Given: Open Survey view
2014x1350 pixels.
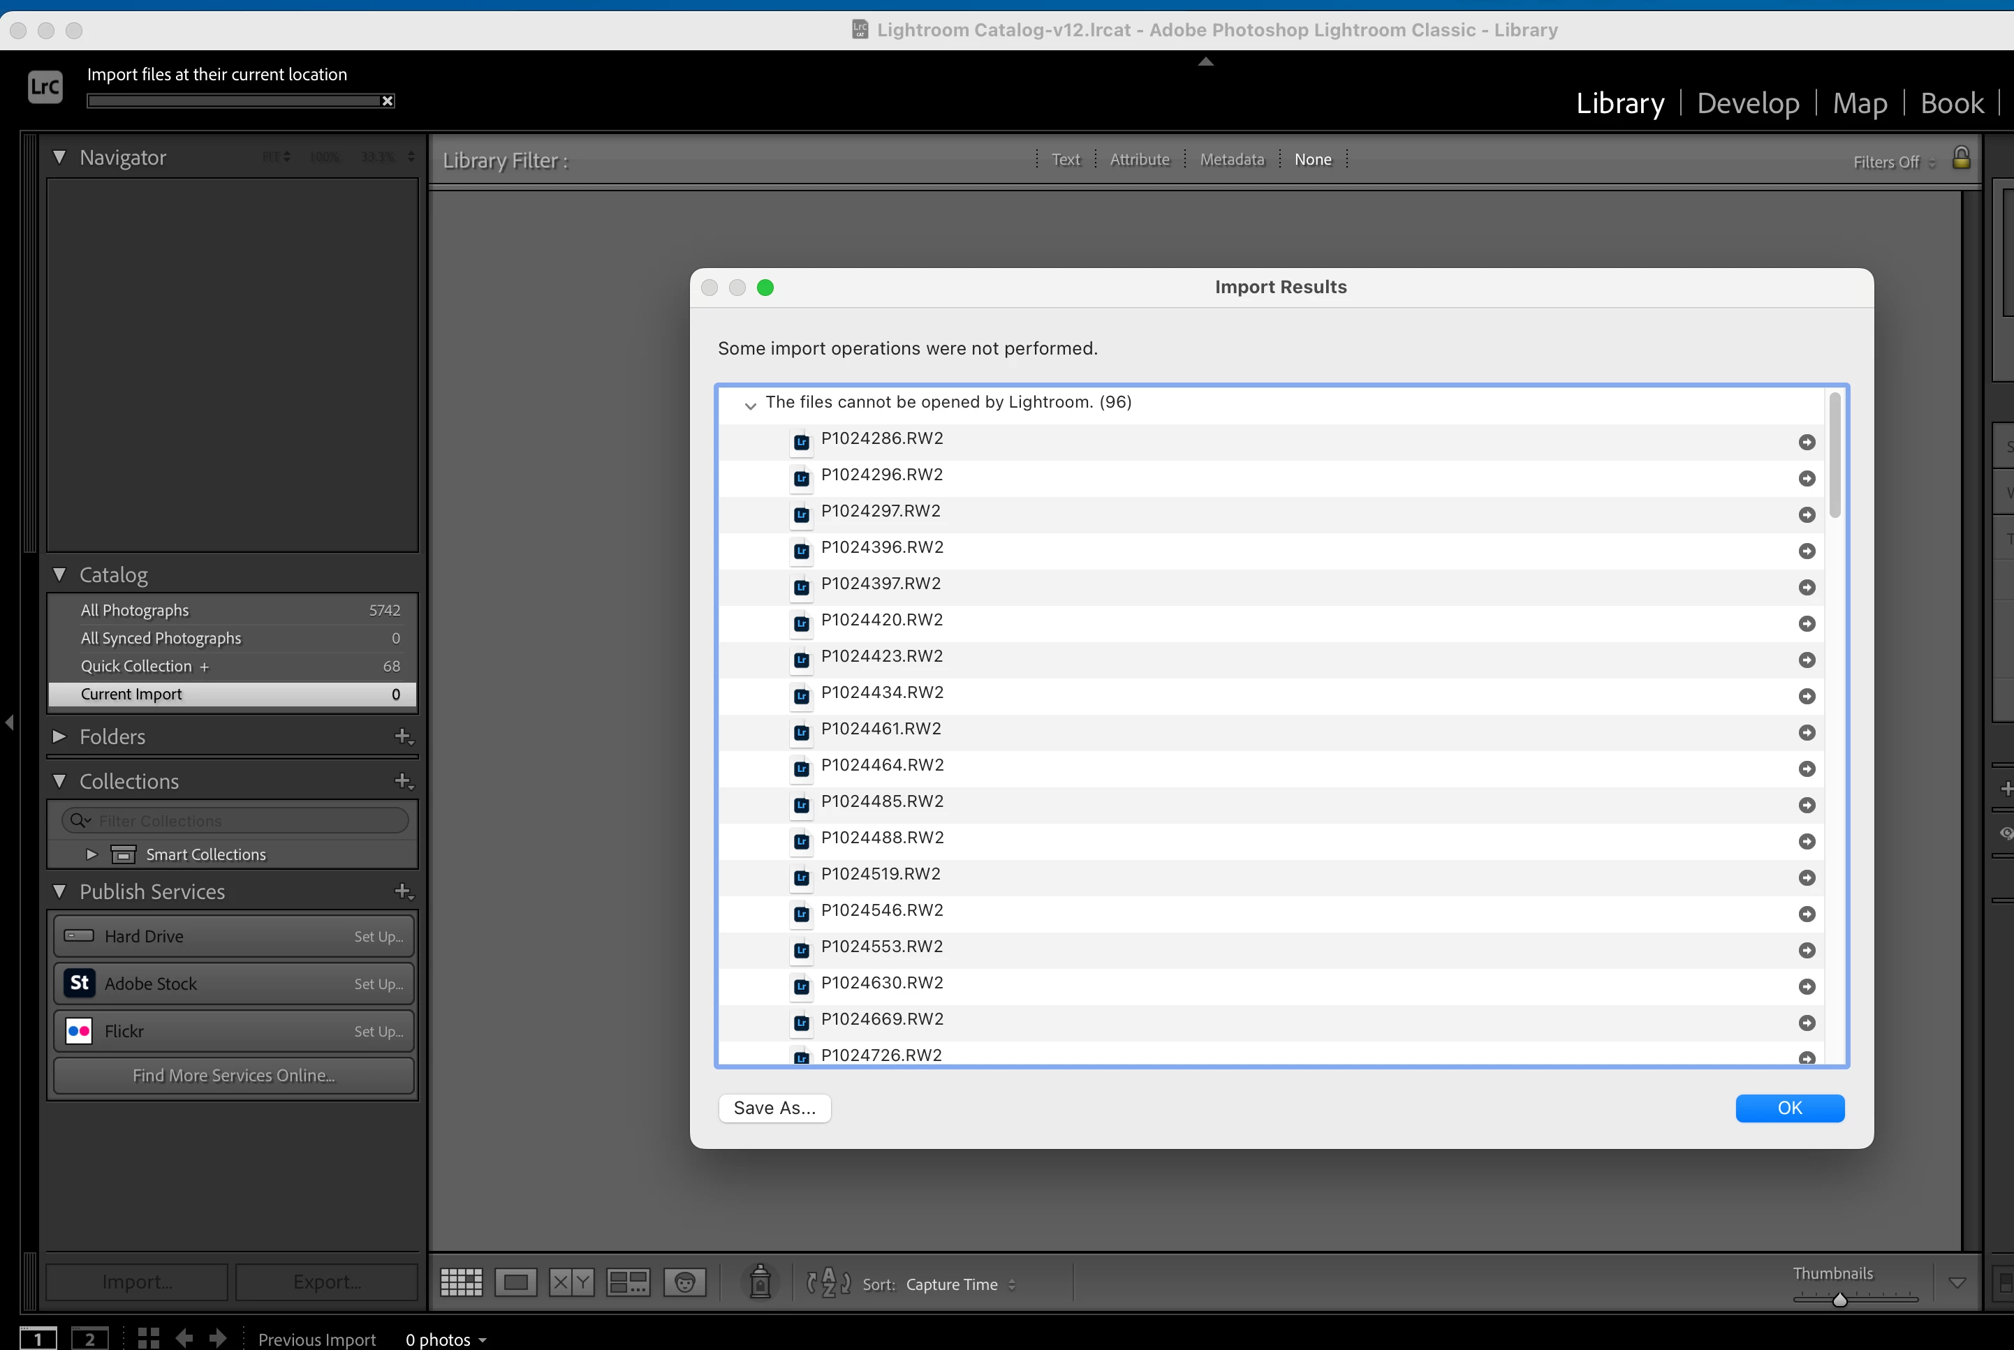Looking at the screenshot, I should 628,1283.
